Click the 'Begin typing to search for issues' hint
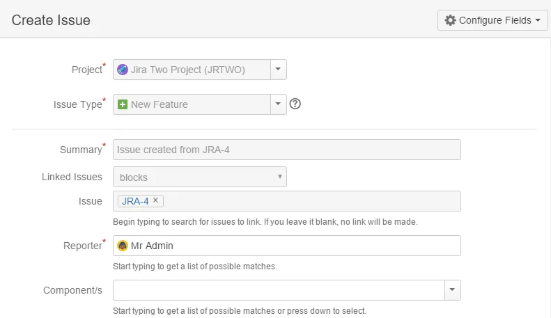551x318 pixels. [265, 222]
